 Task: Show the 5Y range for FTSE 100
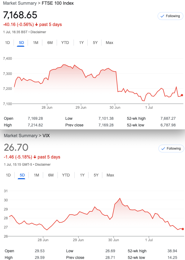95,43
